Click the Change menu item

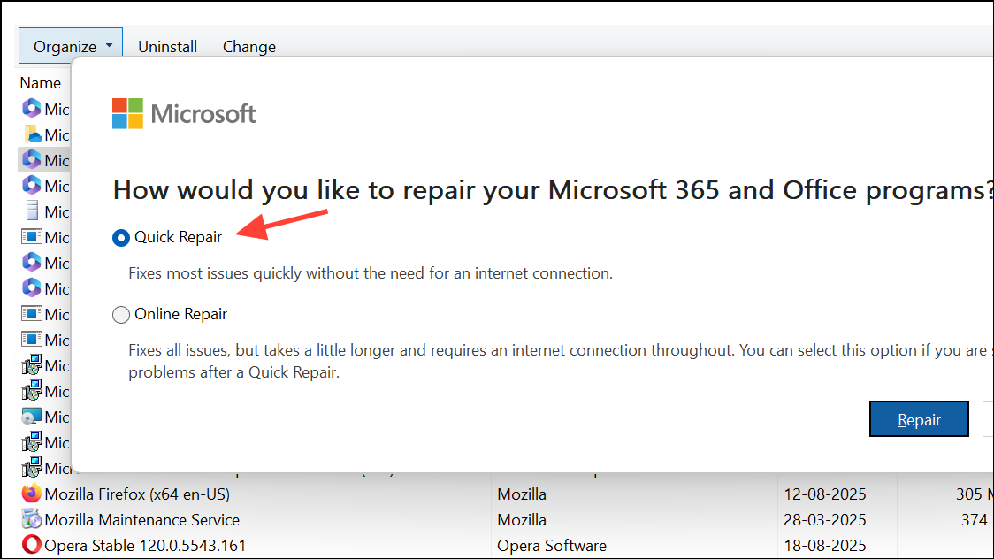[x=248, y=45]
